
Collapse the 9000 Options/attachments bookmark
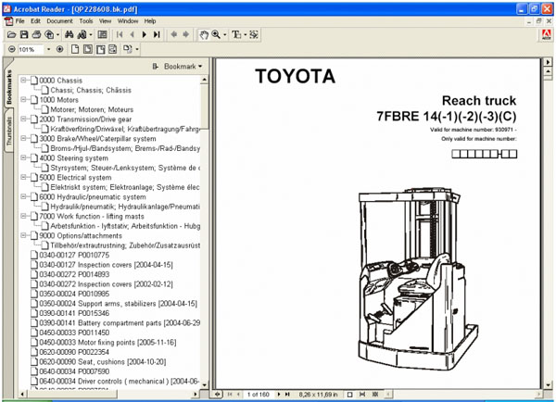coord(23,235)
